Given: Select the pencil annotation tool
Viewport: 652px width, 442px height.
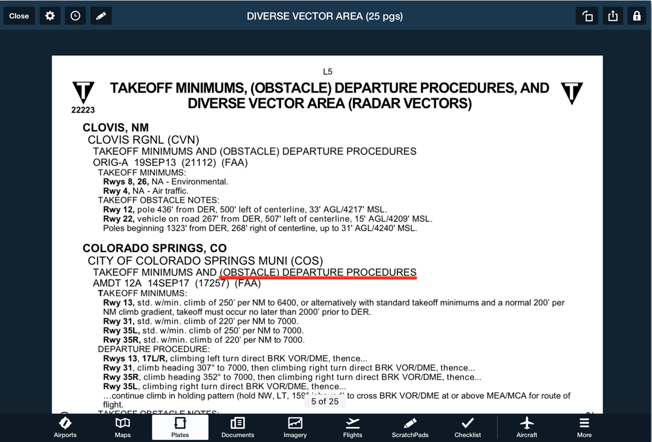Looking at the screenshot, I should coord(101,16).
